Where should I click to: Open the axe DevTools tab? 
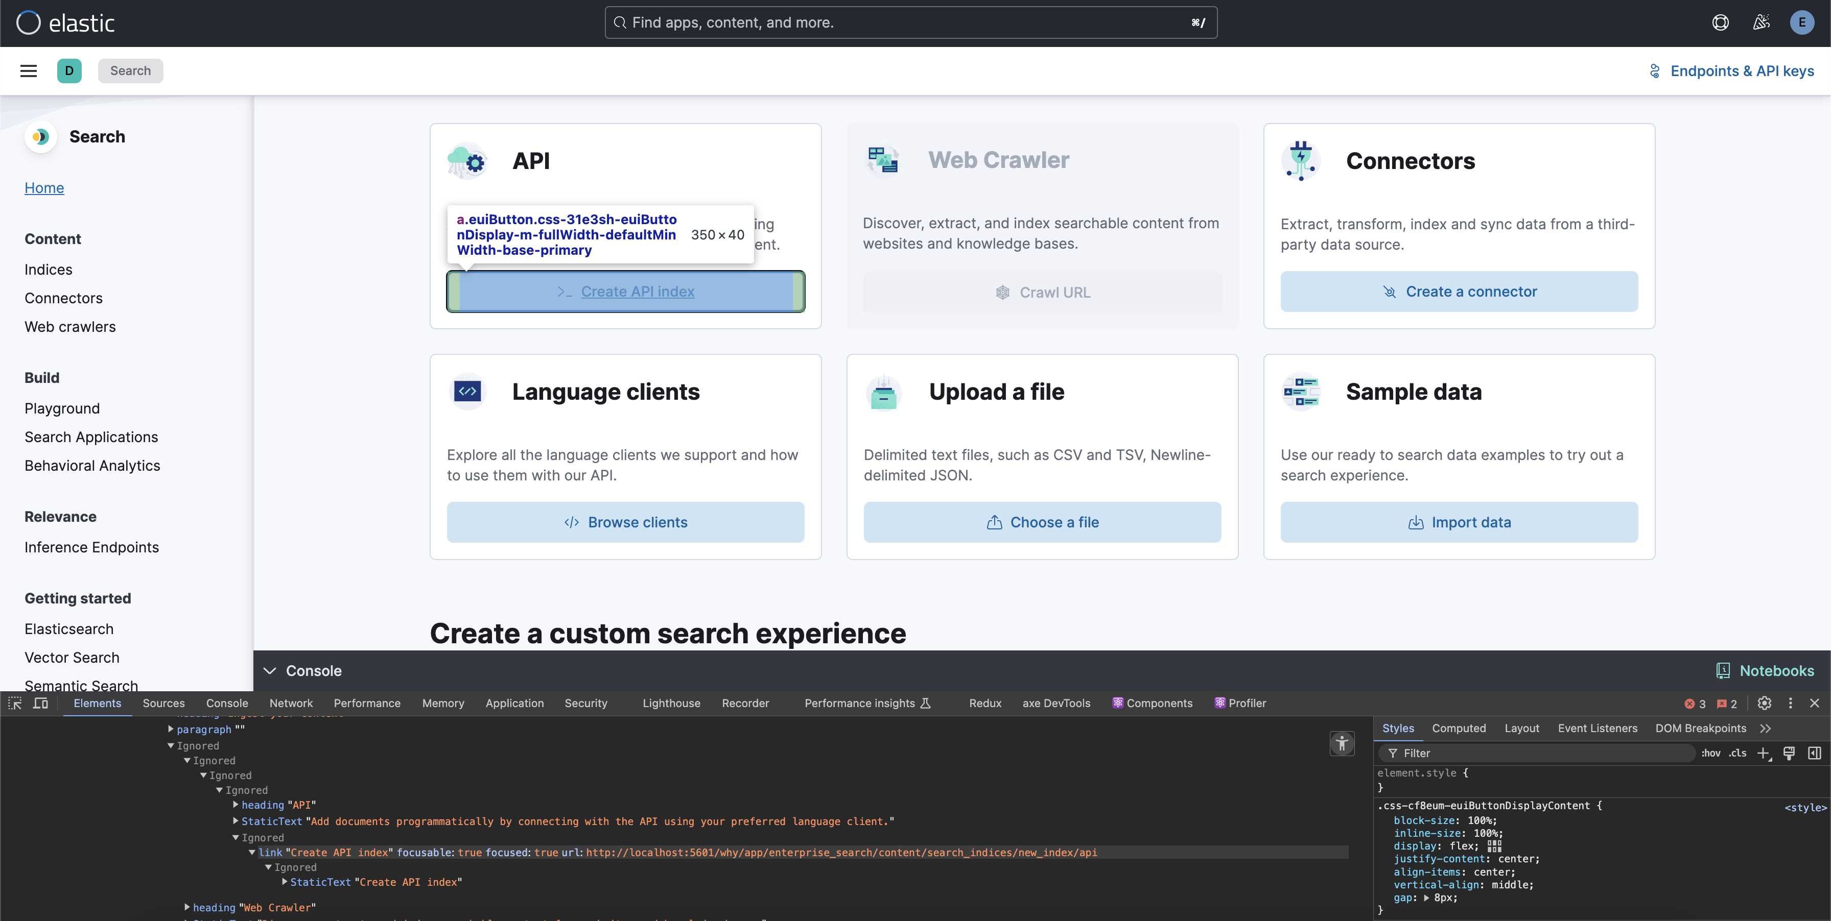pos(1056,703)
